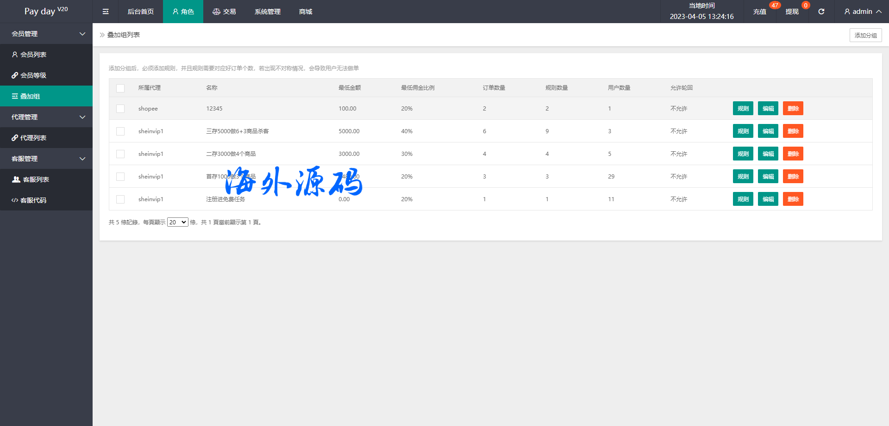Toggle the select-all checkbox in table header
This screenshot has width=889, height=426.
point(120,88)
